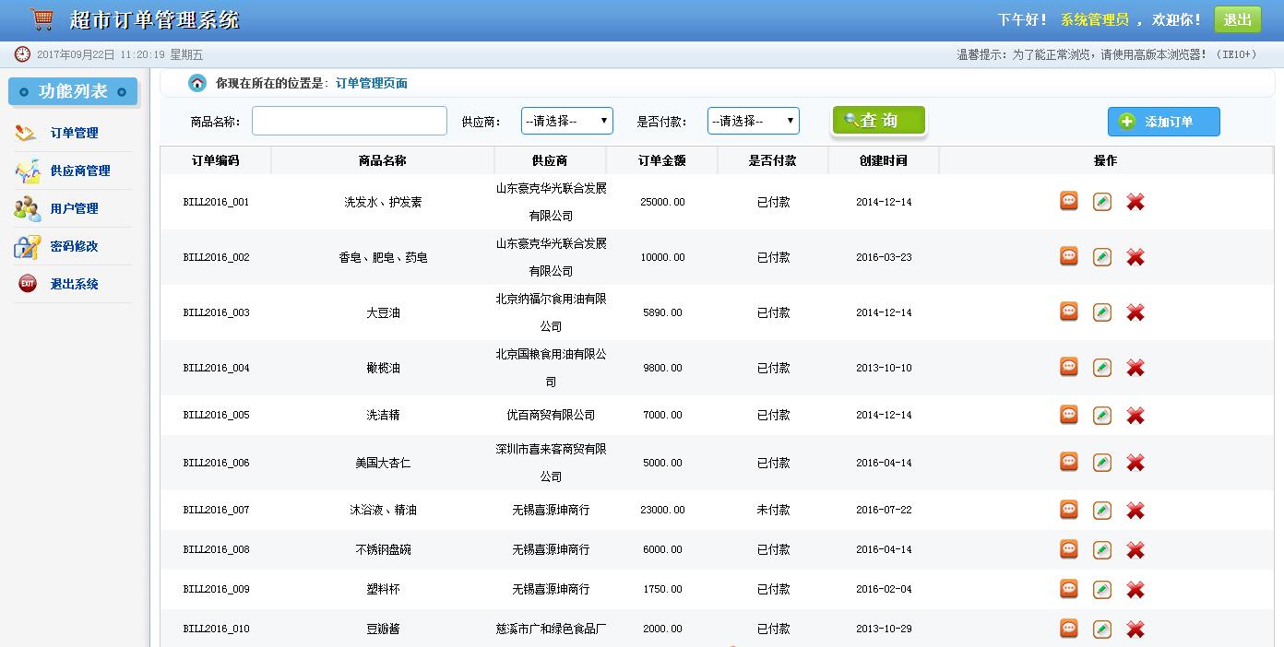Edit order BILL2016_008
Viewport: 1284px width, 647px height.
[x=1102, y=550]
